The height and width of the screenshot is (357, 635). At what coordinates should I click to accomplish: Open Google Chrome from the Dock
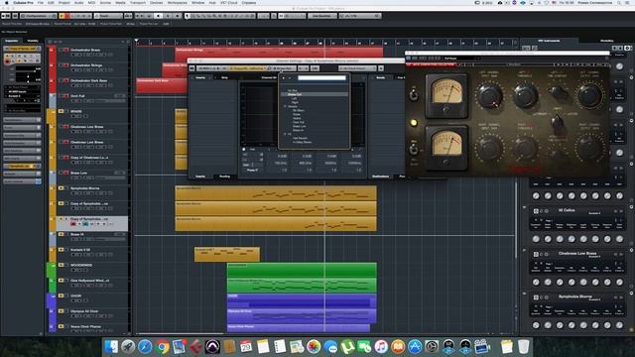(x=162, y=346)
